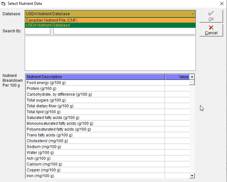Click the Cancel button

(211, 30)
